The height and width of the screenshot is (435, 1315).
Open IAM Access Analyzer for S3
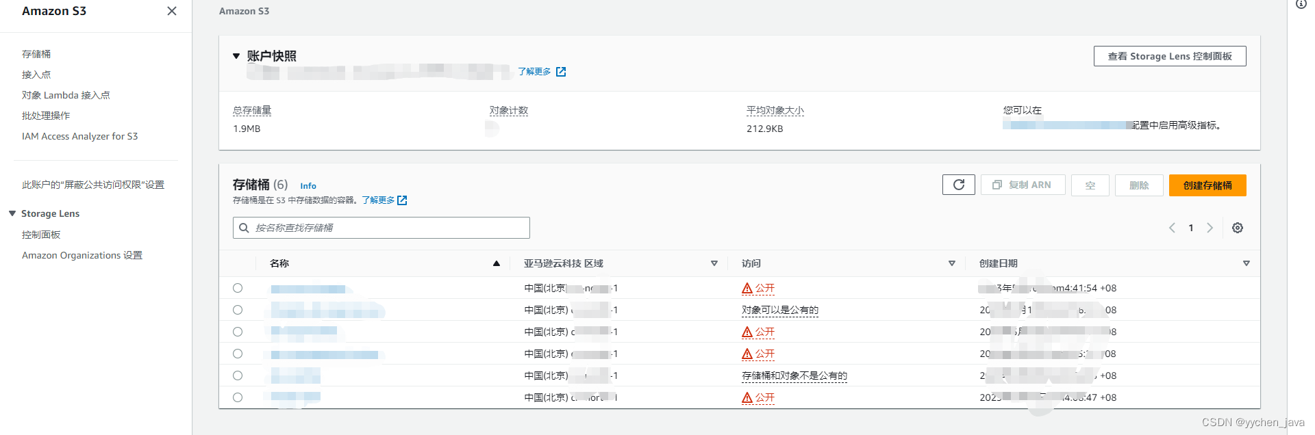click(79, 136)
